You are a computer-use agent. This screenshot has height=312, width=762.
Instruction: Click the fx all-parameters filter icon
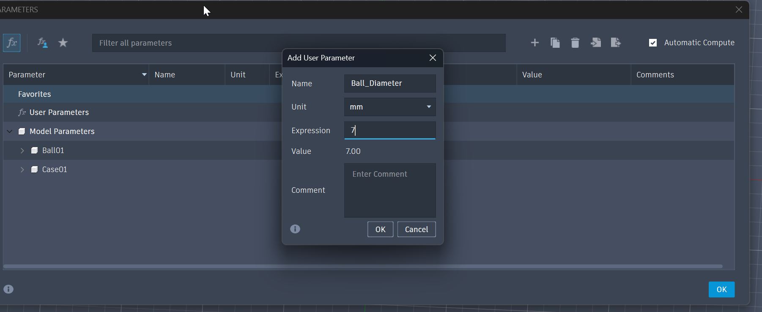[x=12, y=43]
